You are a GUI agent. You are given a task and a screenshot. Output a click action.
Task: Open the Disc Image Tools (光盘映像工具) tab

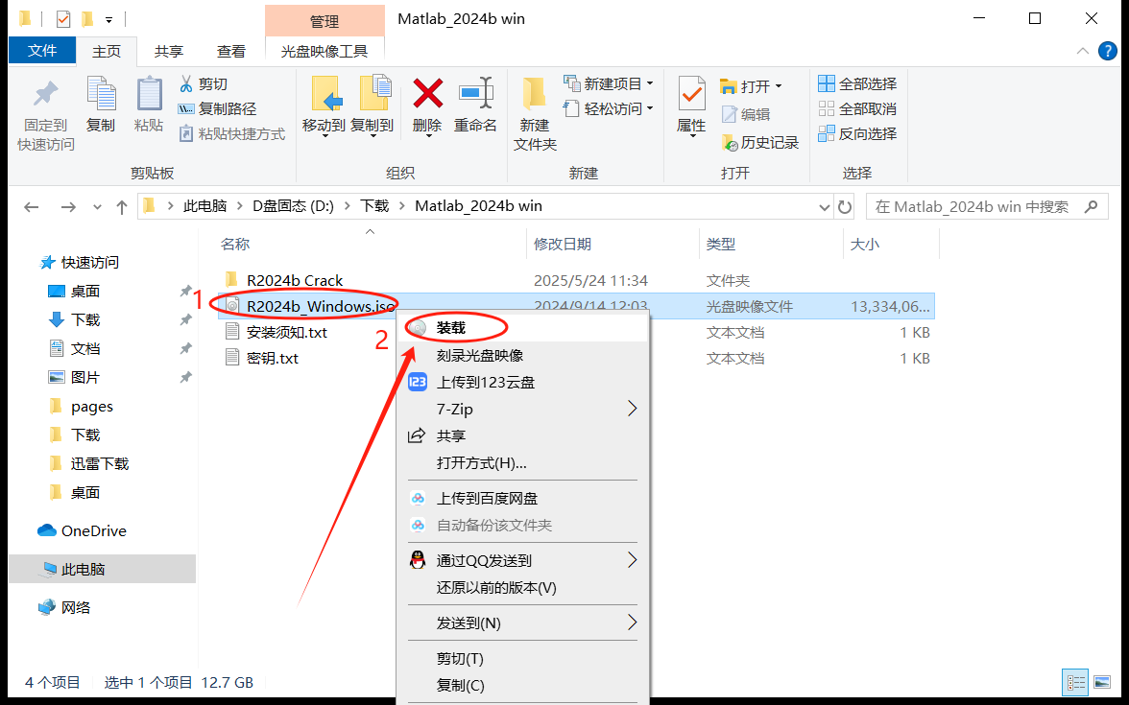[x=324, y=51]
